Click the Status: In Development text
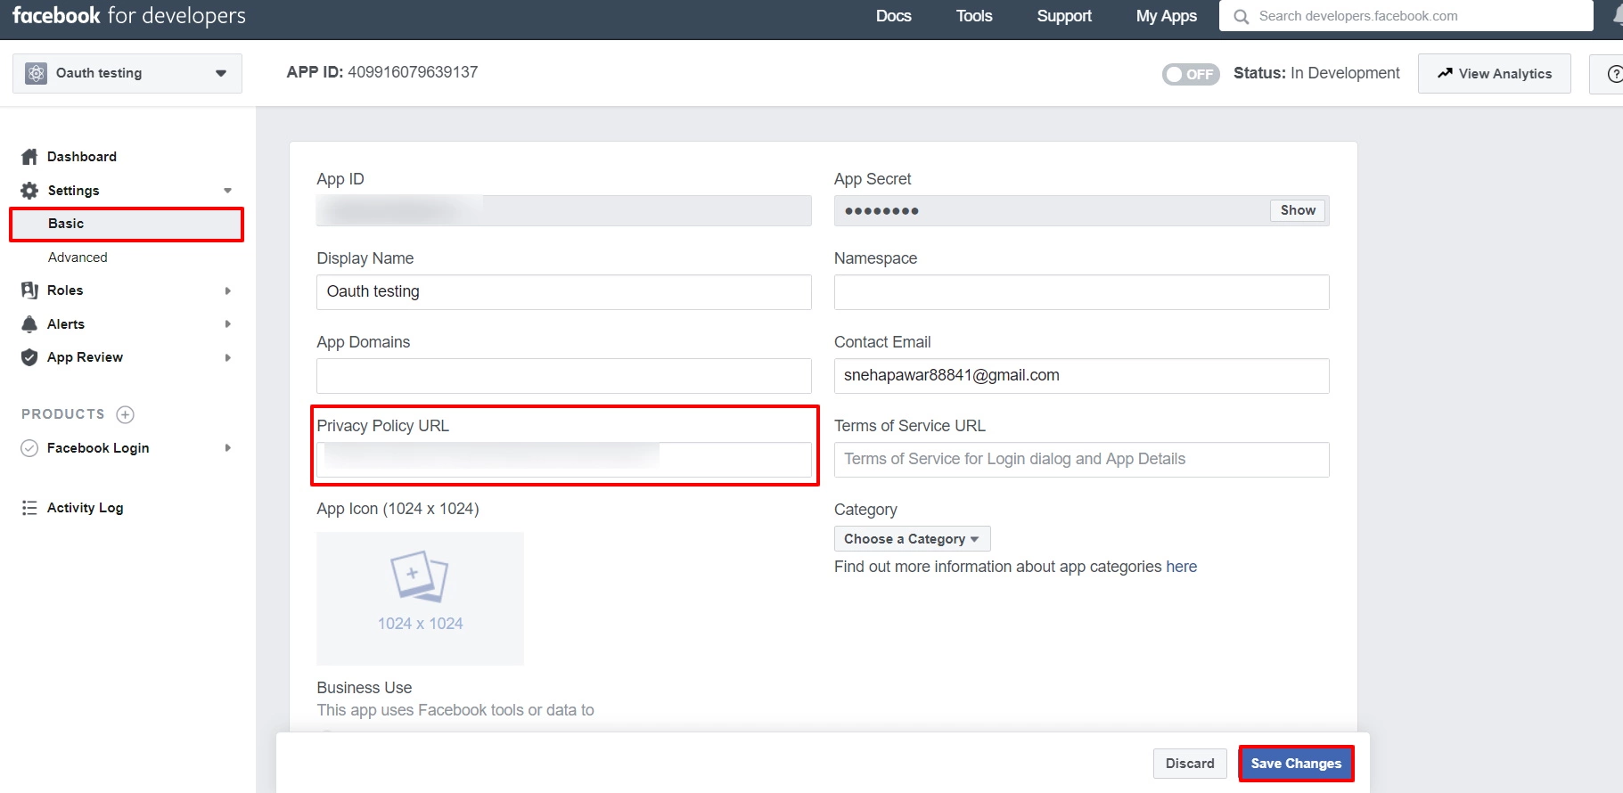Image resolution: width=1623 pixels, height=793 pixels. pyautogui.click(x=1316, y=73)
